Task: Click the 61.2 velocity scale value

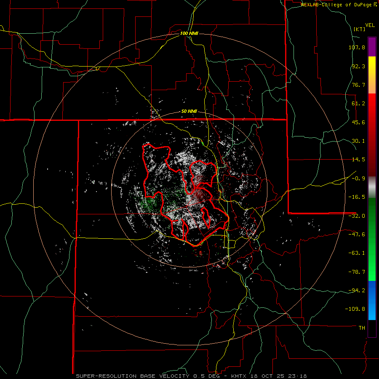Action: pyautogui.click(x=358, y=104)
